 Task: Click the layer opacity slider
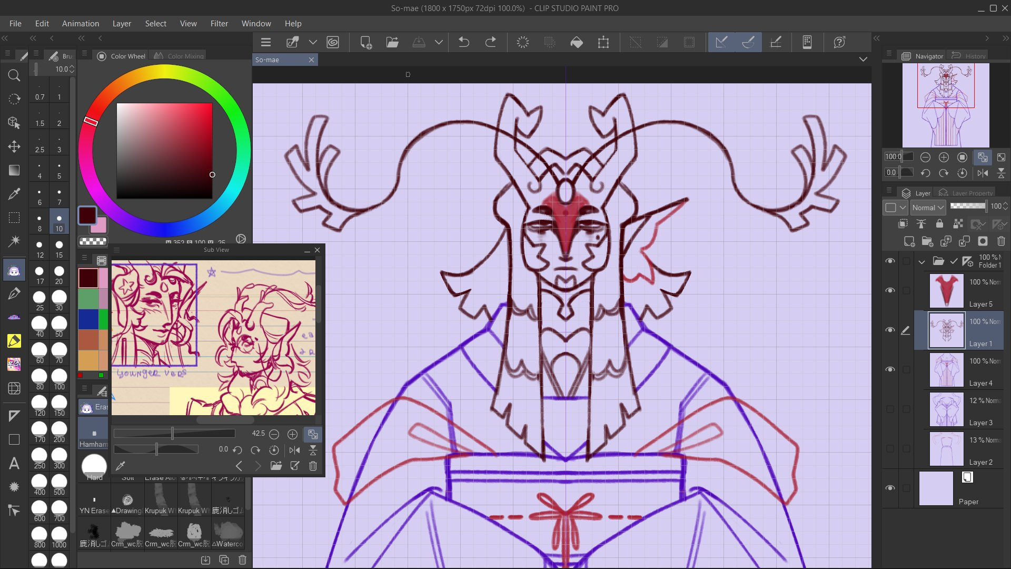tap(968, 206)
